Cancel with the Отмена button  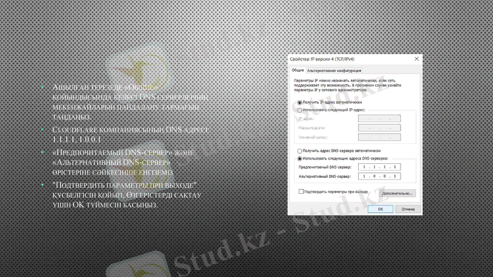click(408, 209)
